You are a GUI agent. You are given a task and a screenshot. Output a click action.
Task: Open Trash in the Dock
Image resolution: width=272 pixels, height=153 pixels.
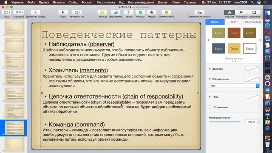point(267,144)
